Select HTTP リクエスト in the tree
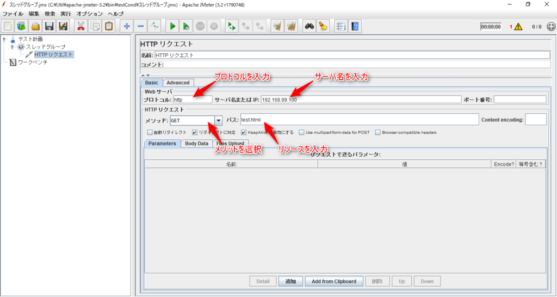Viewport: 557px width, 297px height. (x=53, y=55)
